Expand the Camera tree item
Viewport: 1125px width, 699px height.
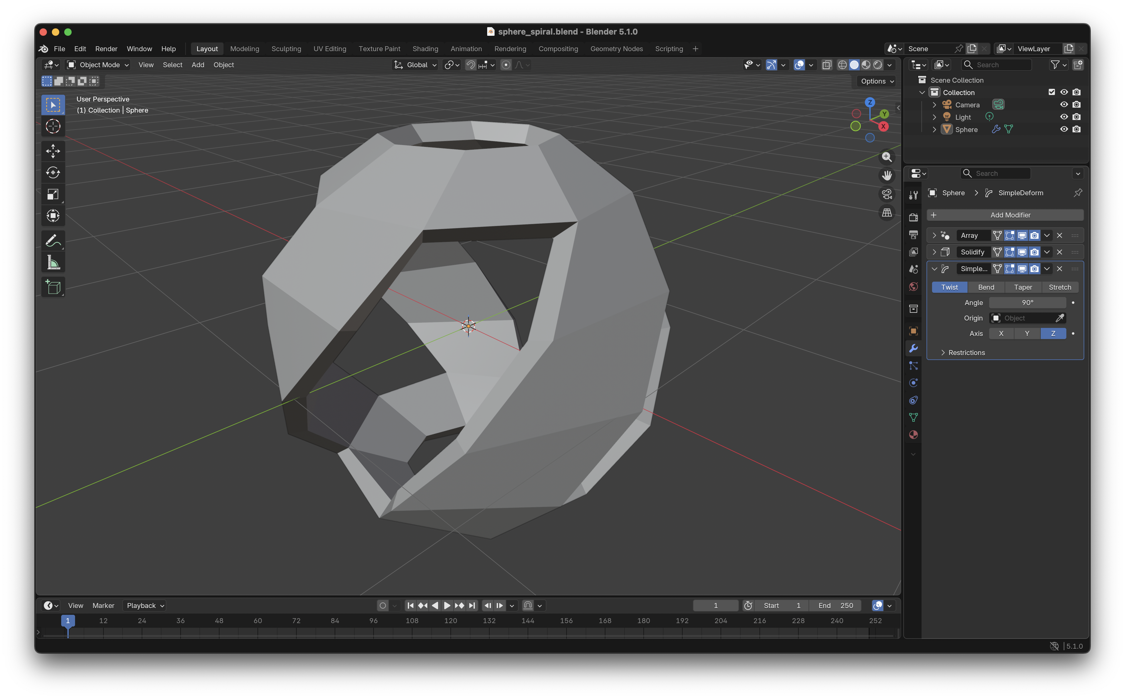934,105
